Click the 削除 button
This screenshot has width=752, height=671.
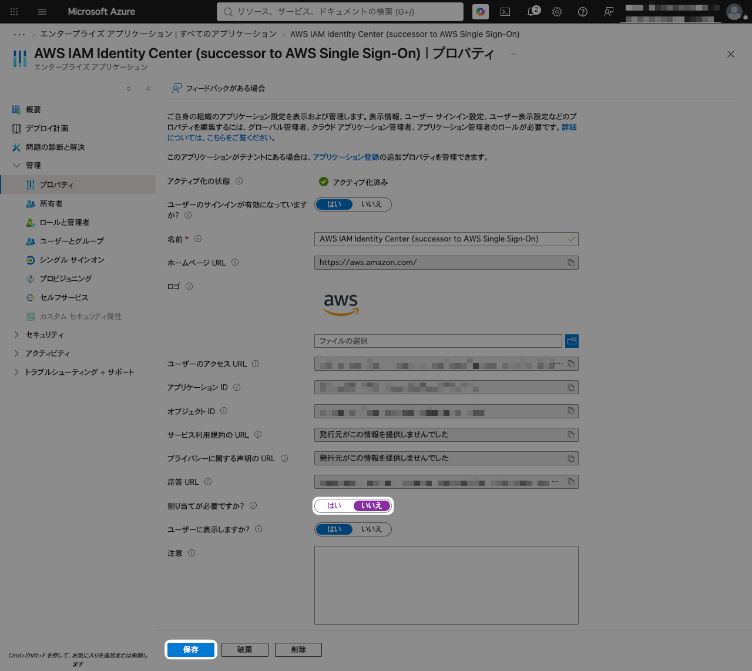298,650
